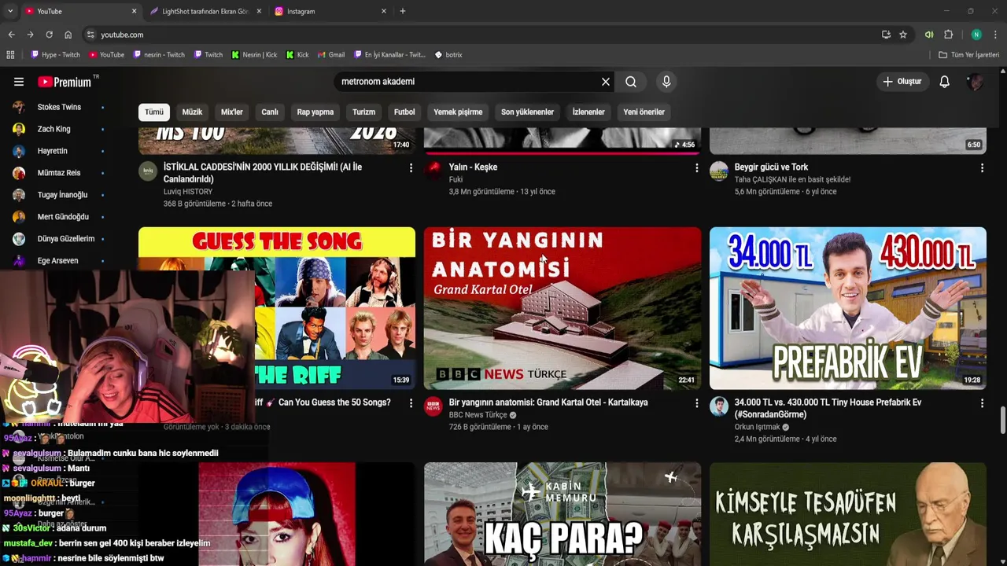Open the tab search dropdown arrow
This screenshot has height=566, width=1007.
(x=10, y=11)
